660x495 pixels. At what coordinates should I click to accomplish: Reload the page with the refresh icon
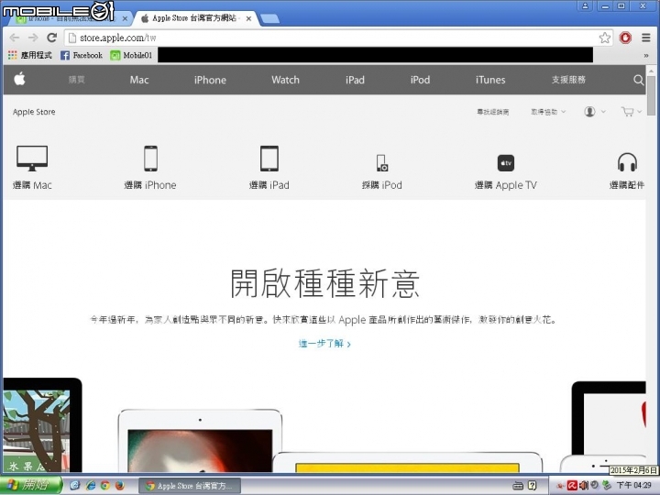(x=51, y=38)
